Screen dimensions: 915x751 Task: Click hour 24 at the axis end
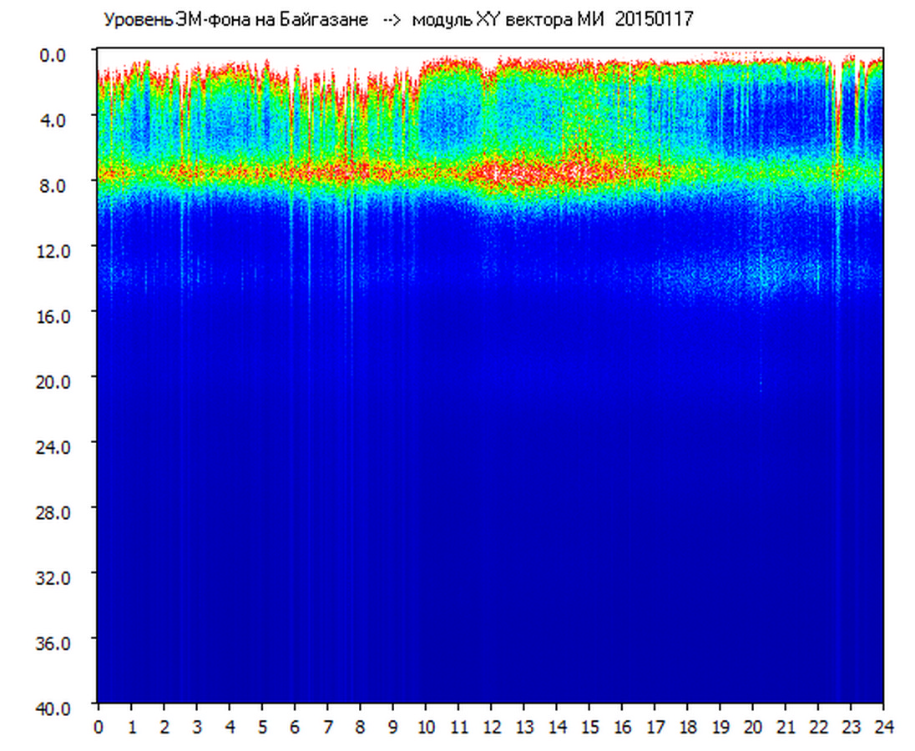882,727
